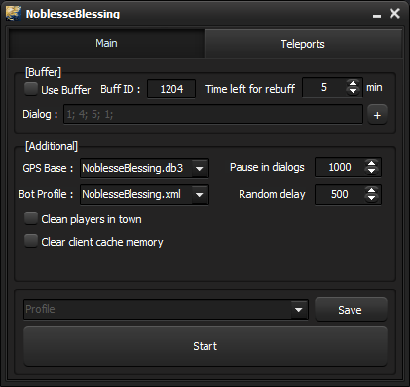
Task: Click the Save button
Action: (x=351, y=310)
